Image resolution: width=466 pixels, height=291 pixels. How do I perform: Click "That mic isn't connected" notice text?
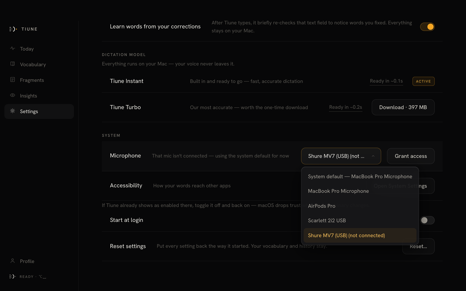tap(220, 156)
